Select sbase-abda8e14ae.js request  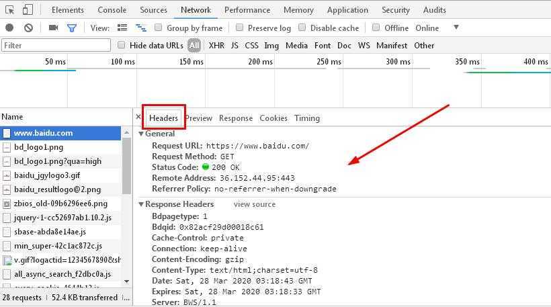[60, 232]
